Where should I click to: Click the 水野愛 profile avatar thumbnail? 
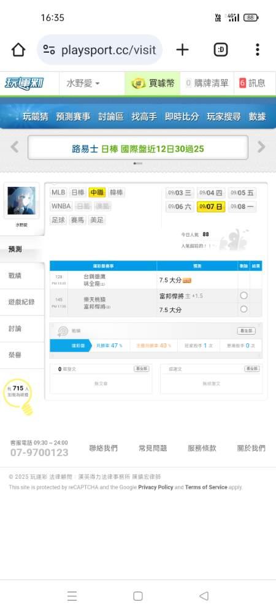(x=21, y=200)
